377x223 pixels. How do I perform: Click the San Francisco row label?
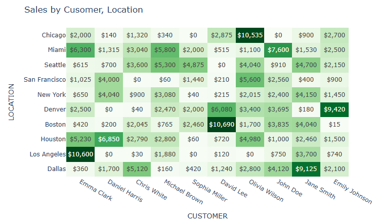click(45, 80)
